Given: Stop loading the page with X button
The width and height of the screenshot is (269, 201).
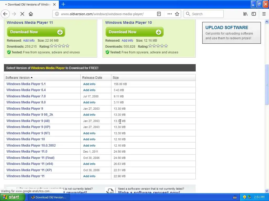Looking at the screenshot, I should coord(22,14).
